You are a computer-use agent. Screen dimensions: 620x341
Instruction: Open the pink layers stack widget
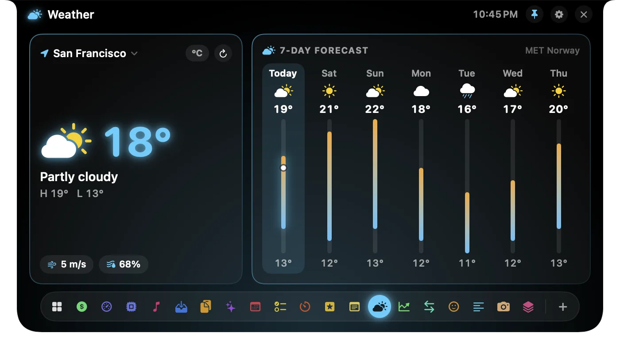coord(528,306)
